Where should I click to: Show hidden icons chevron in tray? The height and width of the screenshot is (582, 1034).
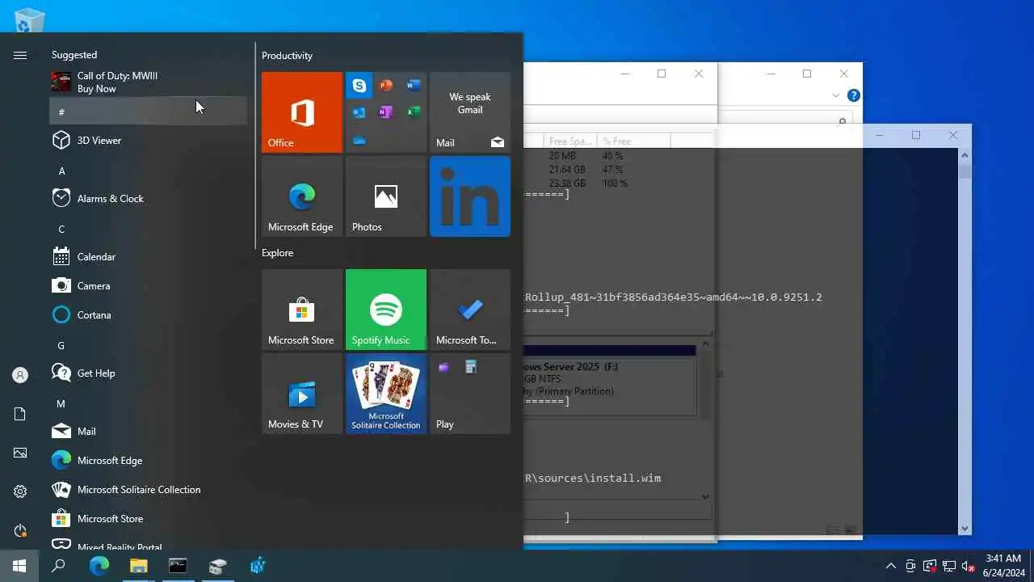tap(891, 566)
